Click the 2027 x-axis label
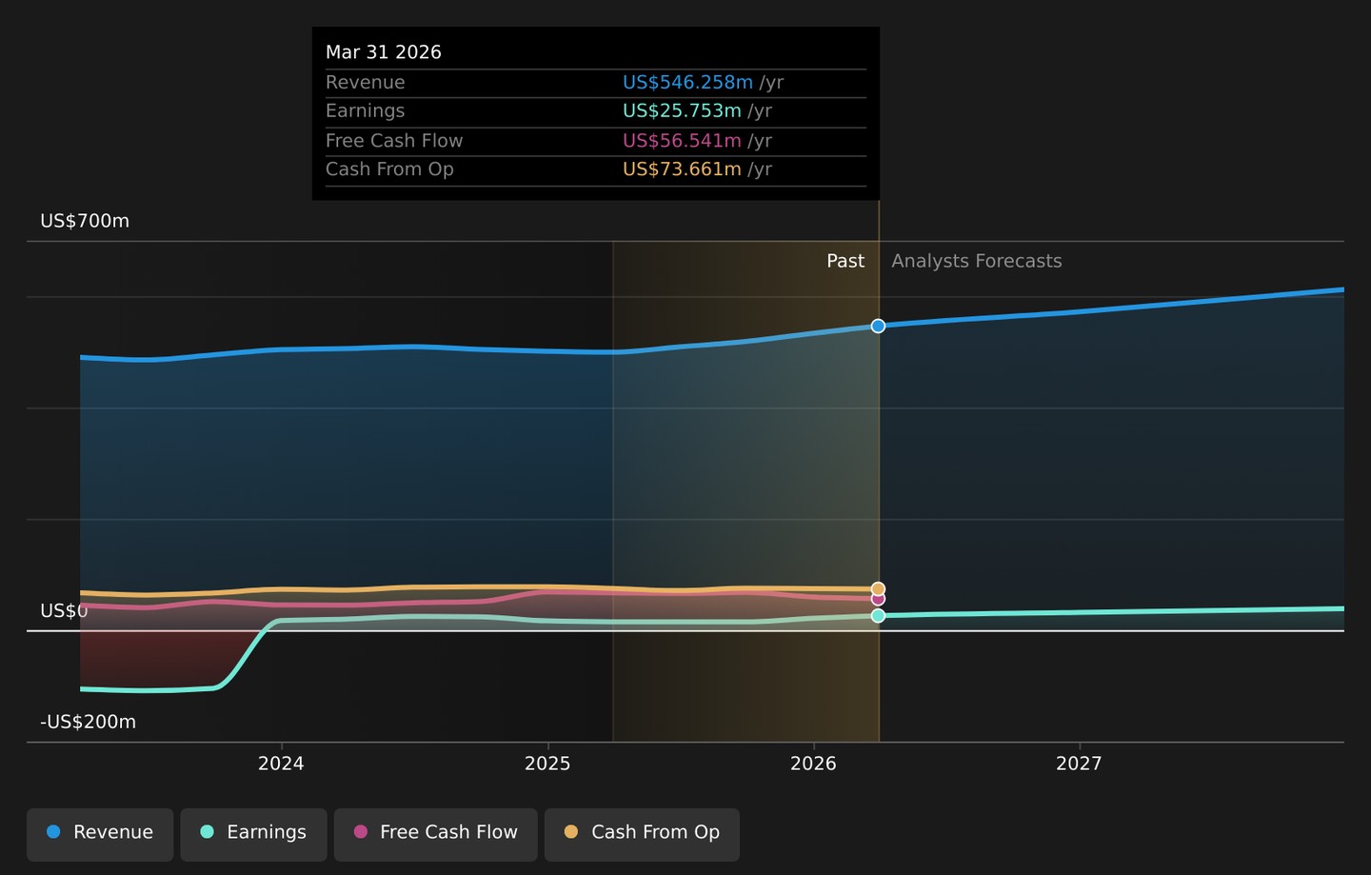Image resolution: width=1371 pixels, height=875 pixels. [1079, 764]
